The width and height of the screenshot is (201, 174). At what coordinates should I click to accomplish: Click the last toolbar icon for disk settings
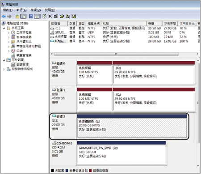[x=74, y=16]
